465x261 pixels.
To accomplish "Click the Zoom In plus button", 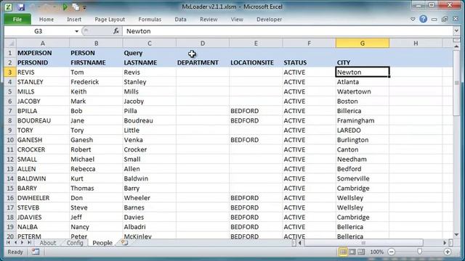I will [x=448, y=252].
